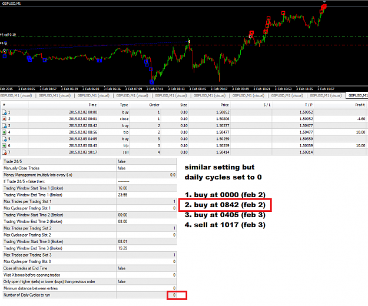Viewport: 368px width, 306px height.
Task: Sort results by the Time column header
Action: tap(92, 105)
